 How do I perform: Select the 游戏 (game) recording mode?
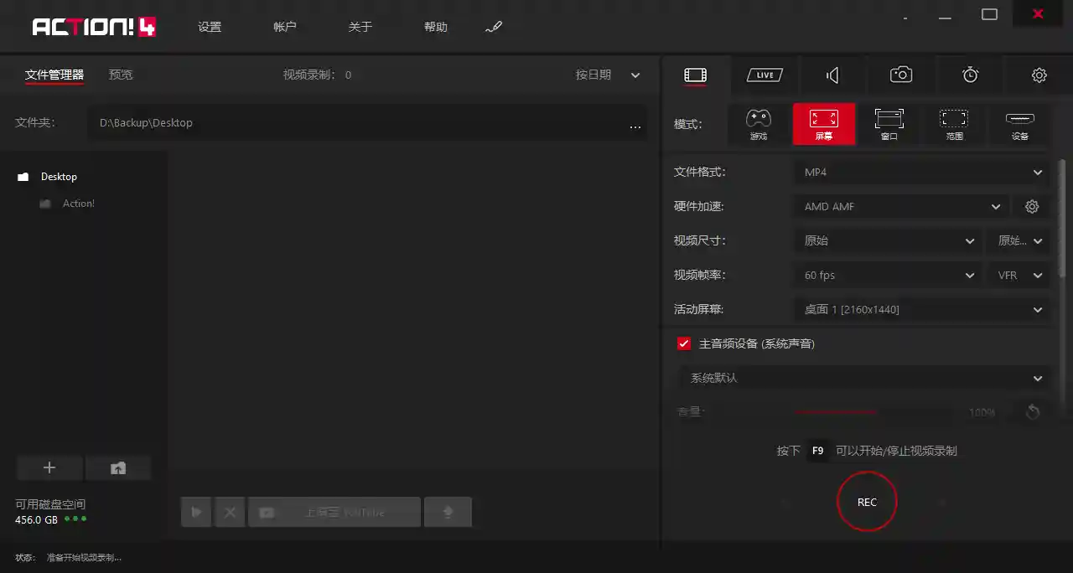click(x=758, y=123)
